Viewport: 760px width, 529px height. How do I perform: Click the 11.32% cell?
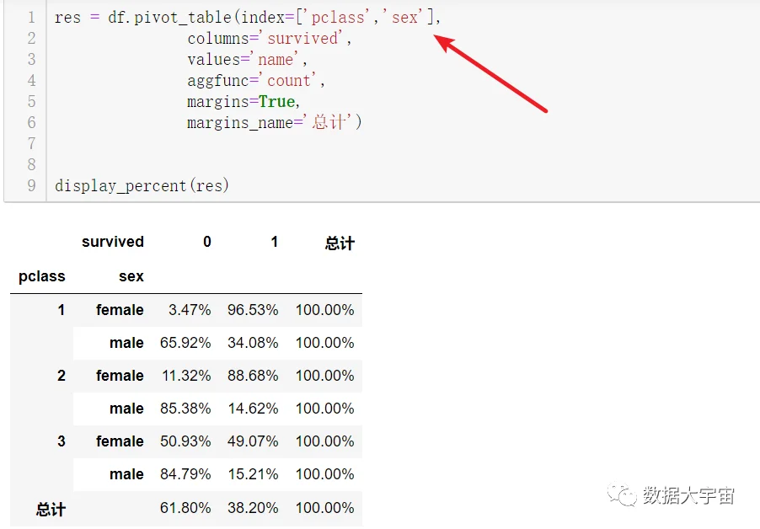pyautogui.click(x=186, y=376)
